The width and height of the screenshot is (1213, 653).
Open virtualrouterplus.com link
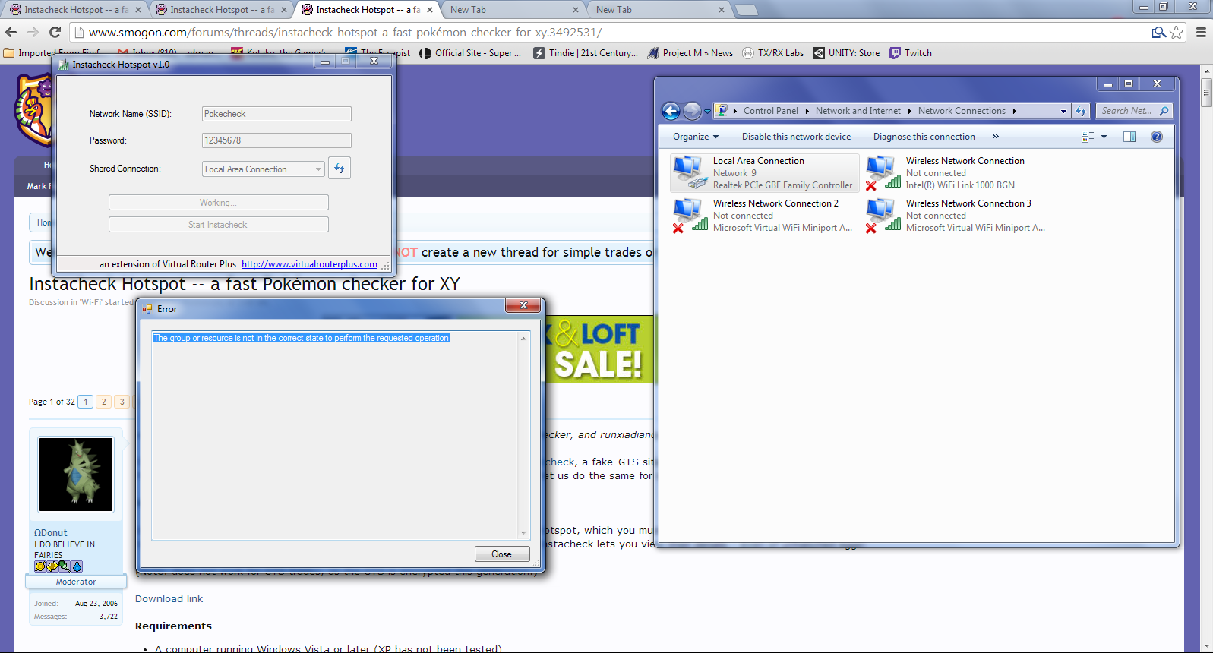pyautogui.click(x=309, y=264)
